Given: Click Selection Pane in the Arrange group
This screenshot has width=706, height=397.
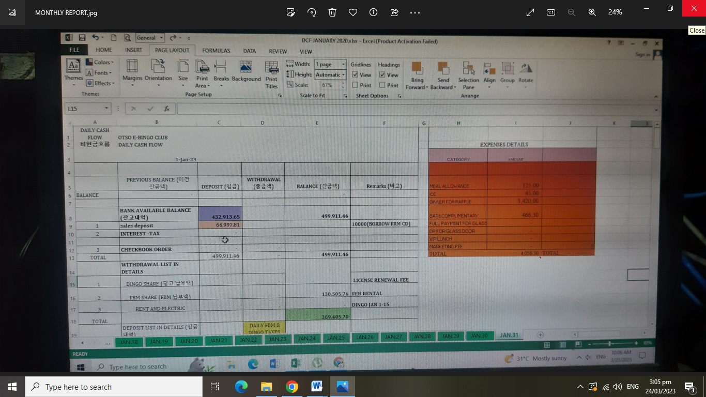Looking at the screenshot, I should (x=468, y=76).
